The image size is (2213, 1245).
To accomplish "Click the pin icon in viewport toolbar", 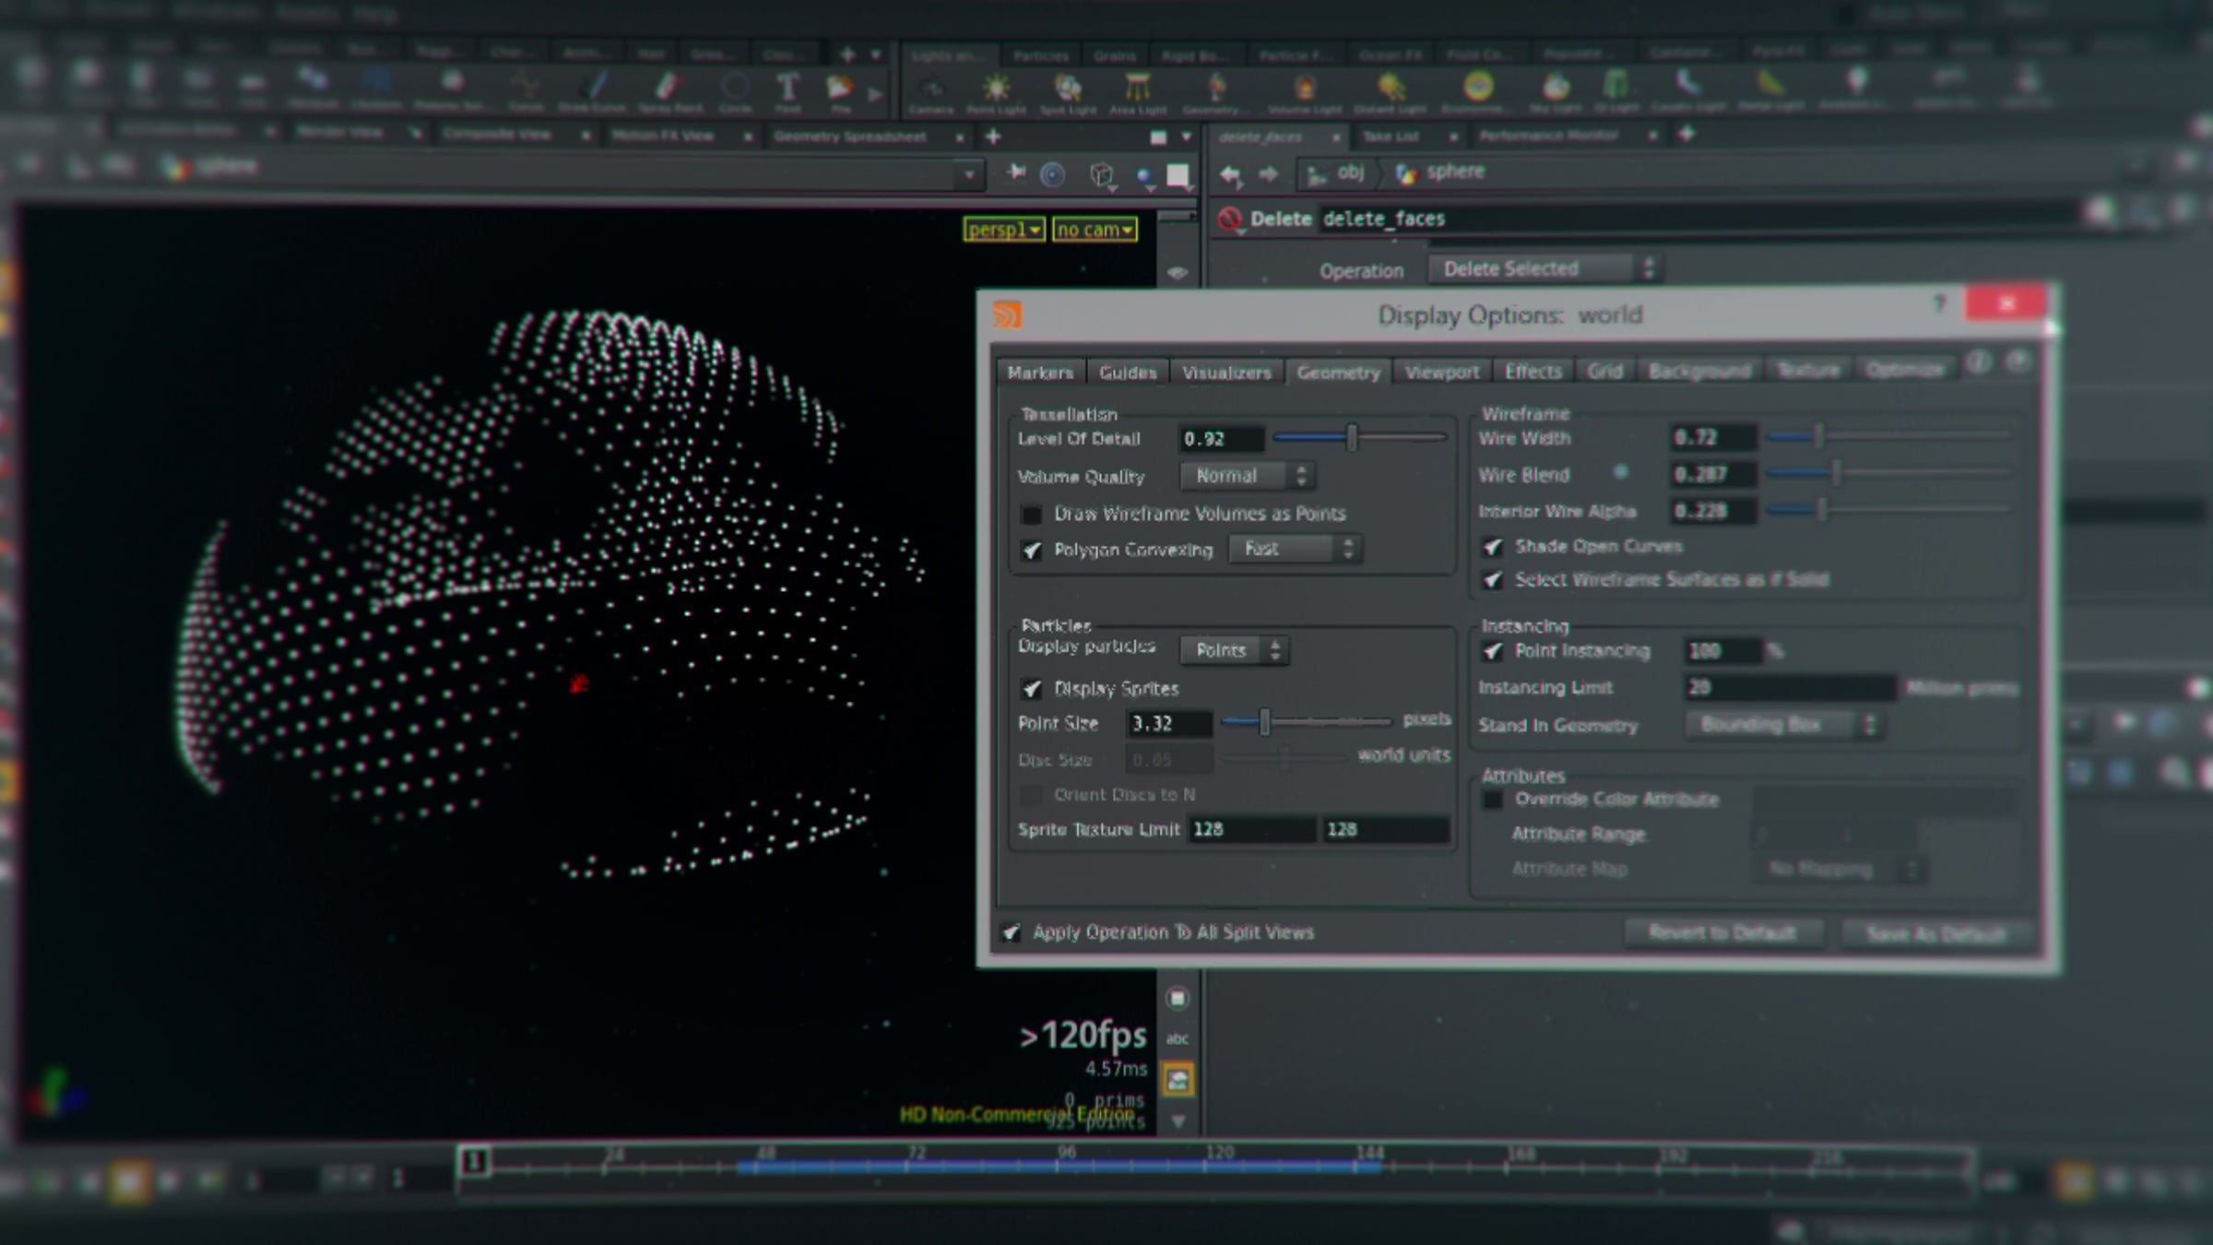I will point(1015,173).
